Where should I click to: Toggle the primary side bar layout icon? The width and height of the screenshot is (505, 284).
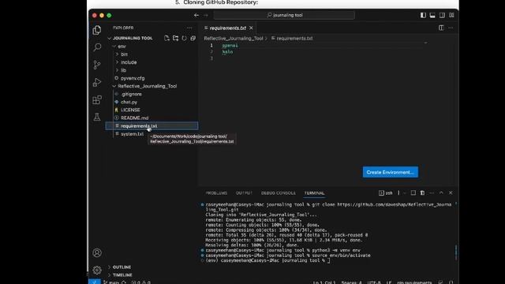(423, 15)
